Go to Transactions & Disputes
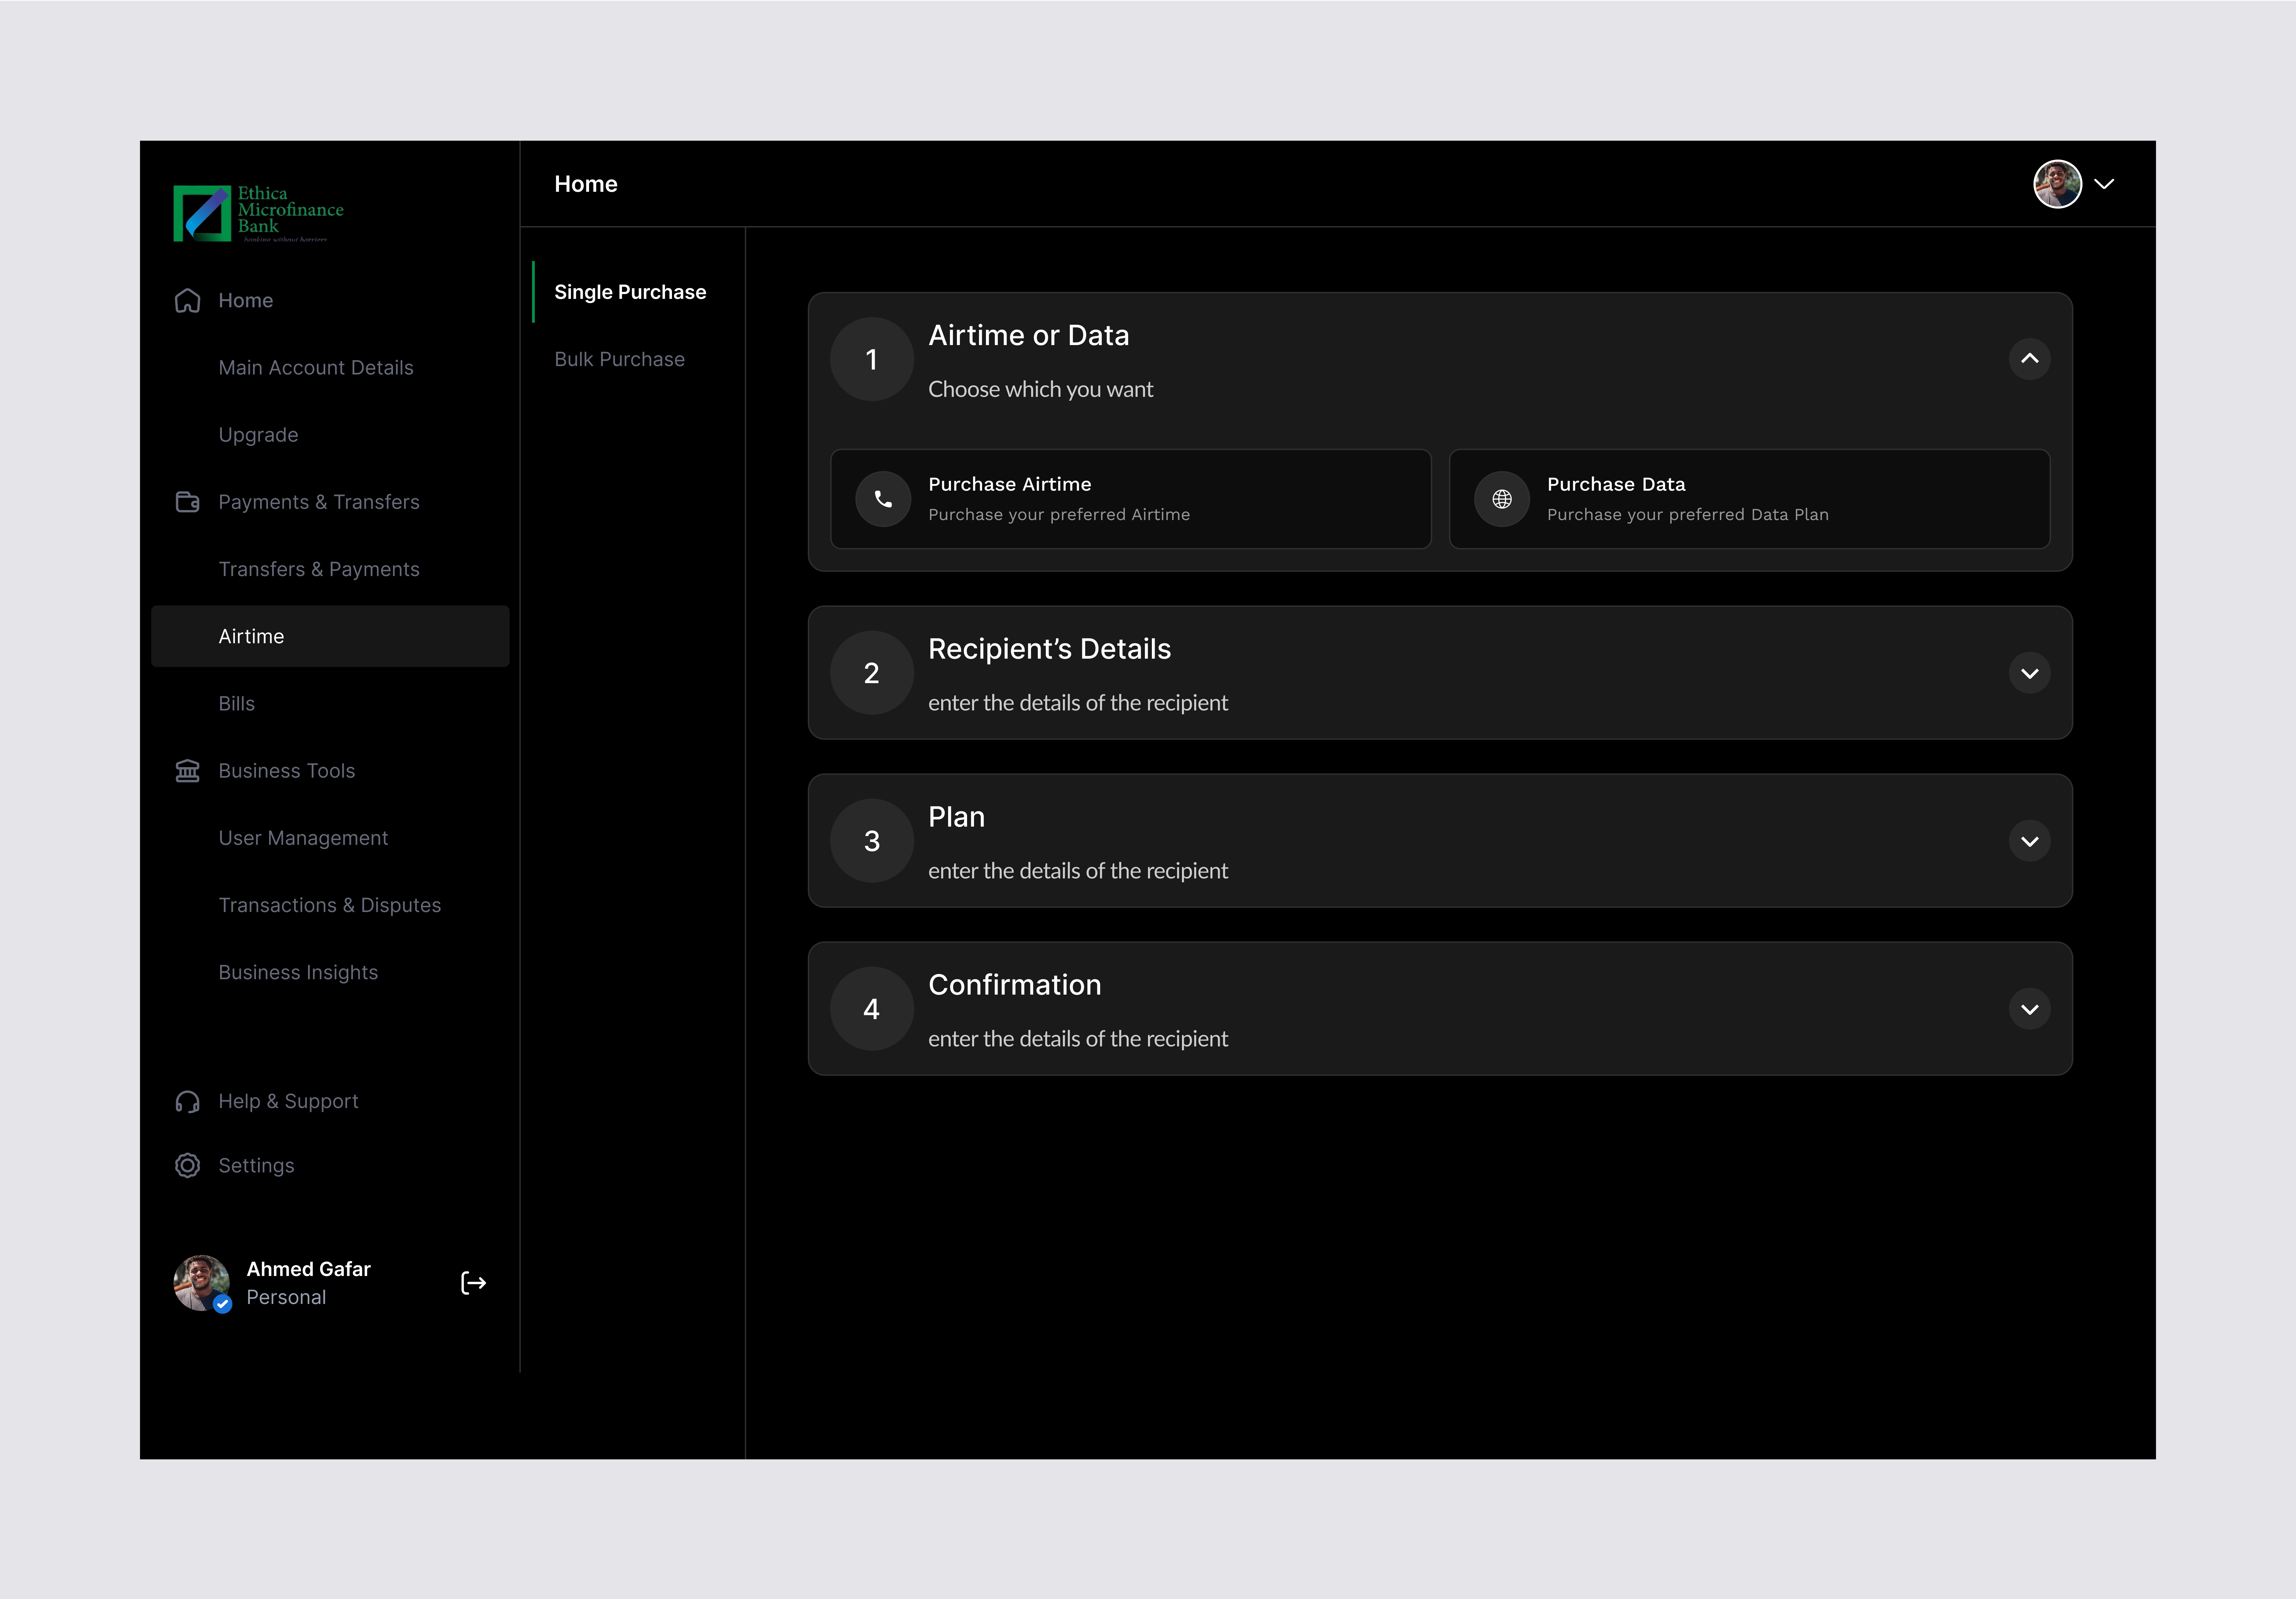 click(x=329, y=905)
